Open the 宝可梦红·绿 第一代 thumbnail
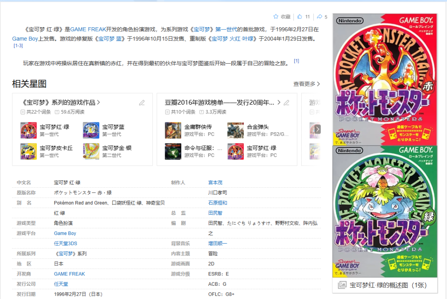This screenshot has height=299, width=447. 29,130
